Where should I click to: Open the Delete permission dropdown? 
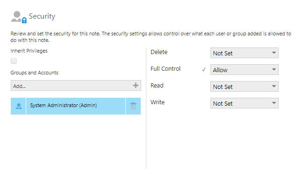pyautogui.click(x=245, y=53)
